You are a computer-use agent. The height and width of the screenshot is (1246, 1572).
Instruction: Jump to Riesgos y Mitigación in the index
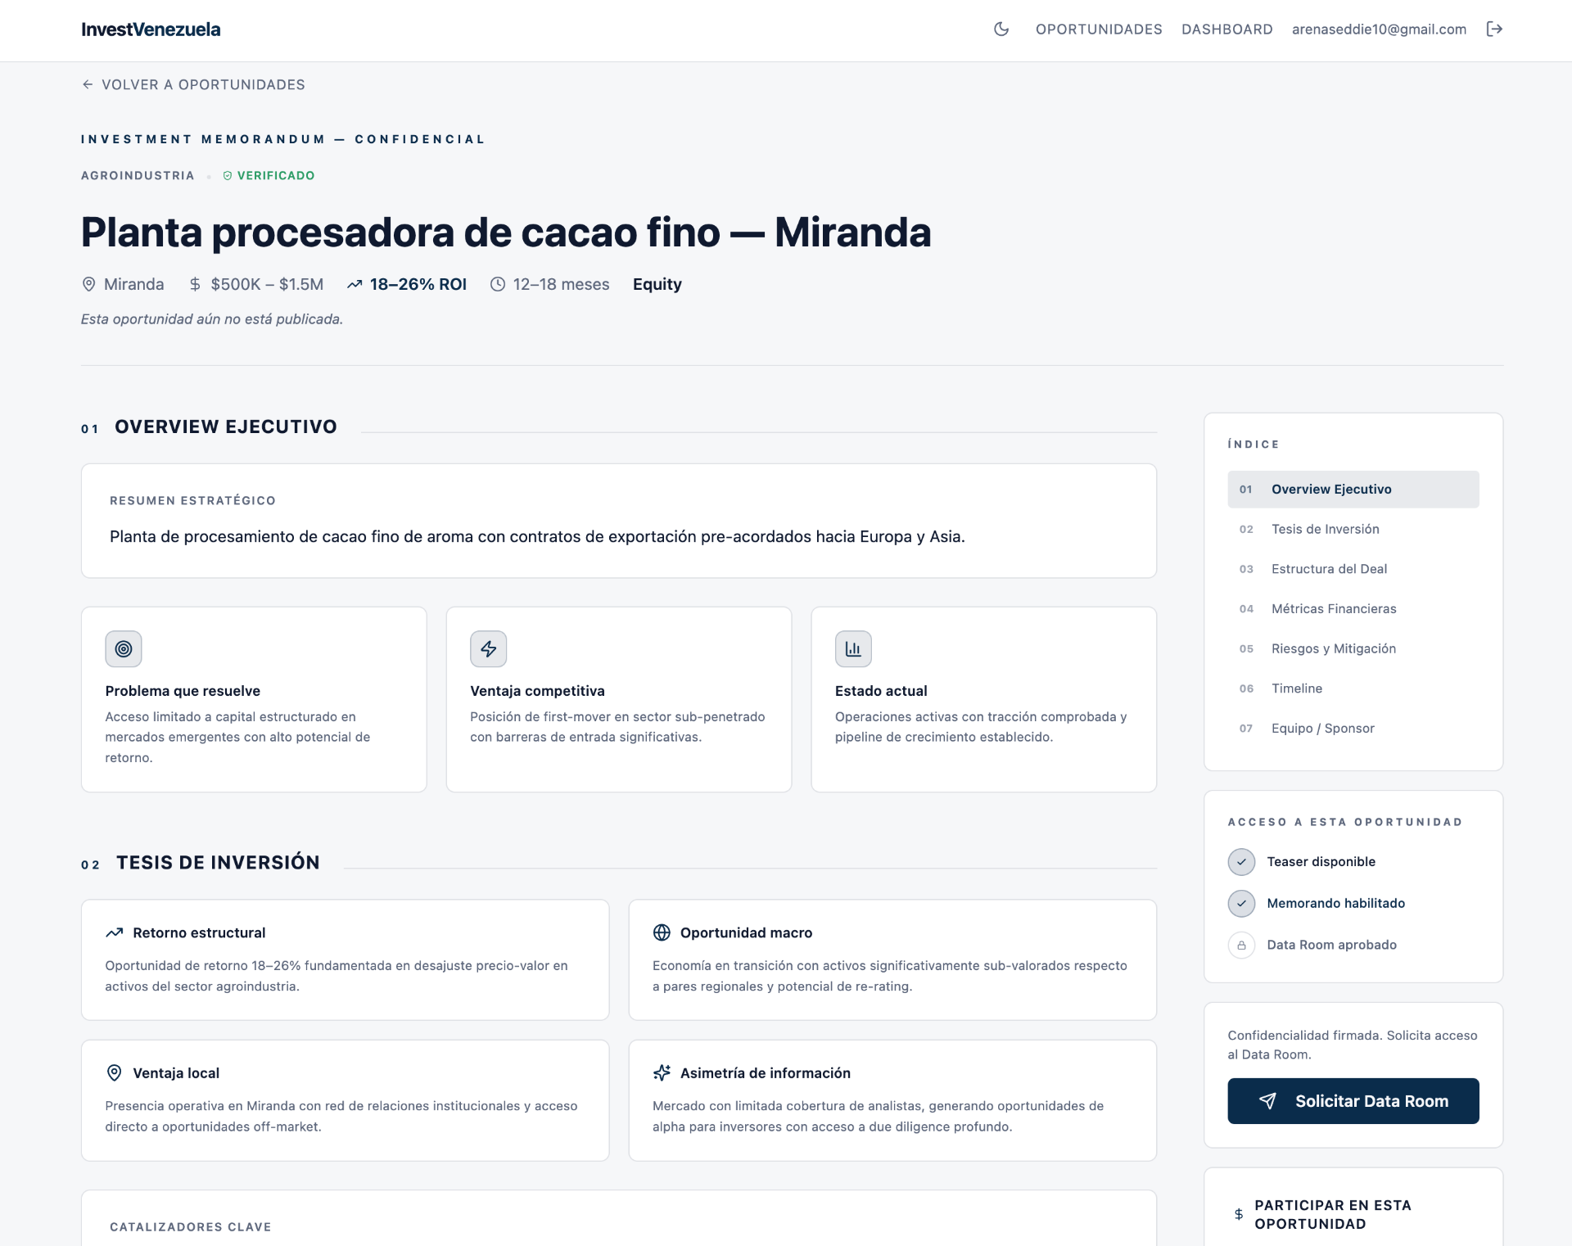point(1353,648)
